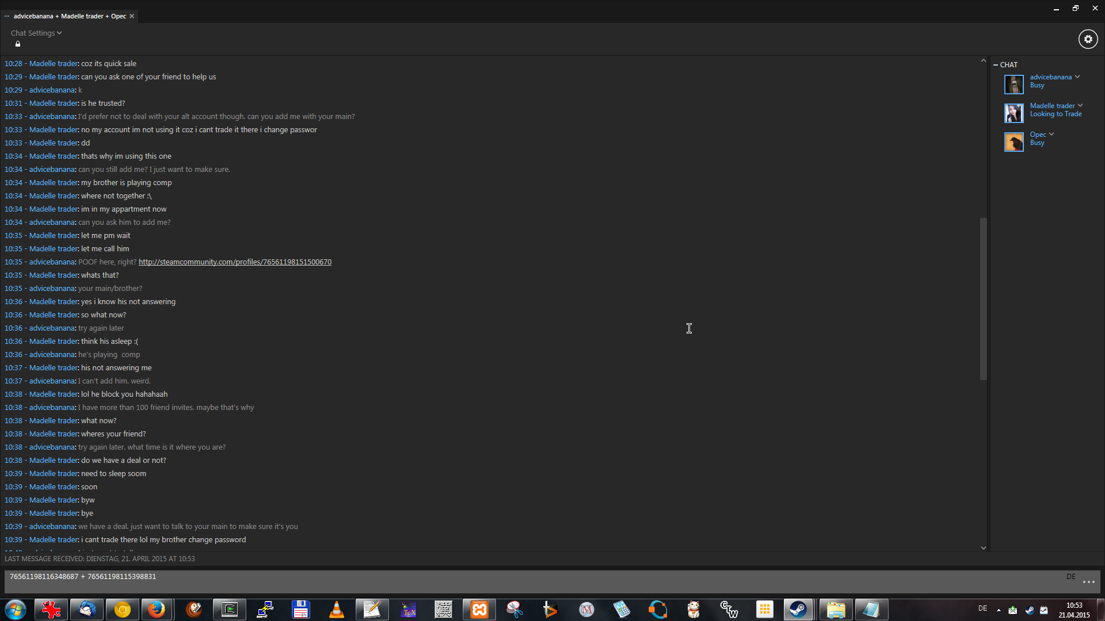Select the advicebanana + Madelle trader tab
The image size is (1105, 621).
[69, 16]
